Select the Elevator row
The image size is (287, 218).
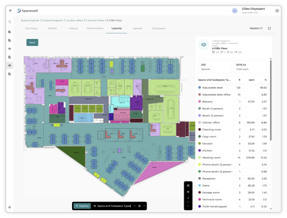(x=233, y=143)
